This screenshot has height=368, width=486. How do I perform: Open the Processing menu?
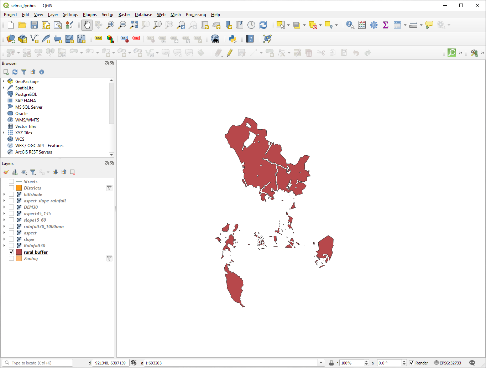click(195, 15)
